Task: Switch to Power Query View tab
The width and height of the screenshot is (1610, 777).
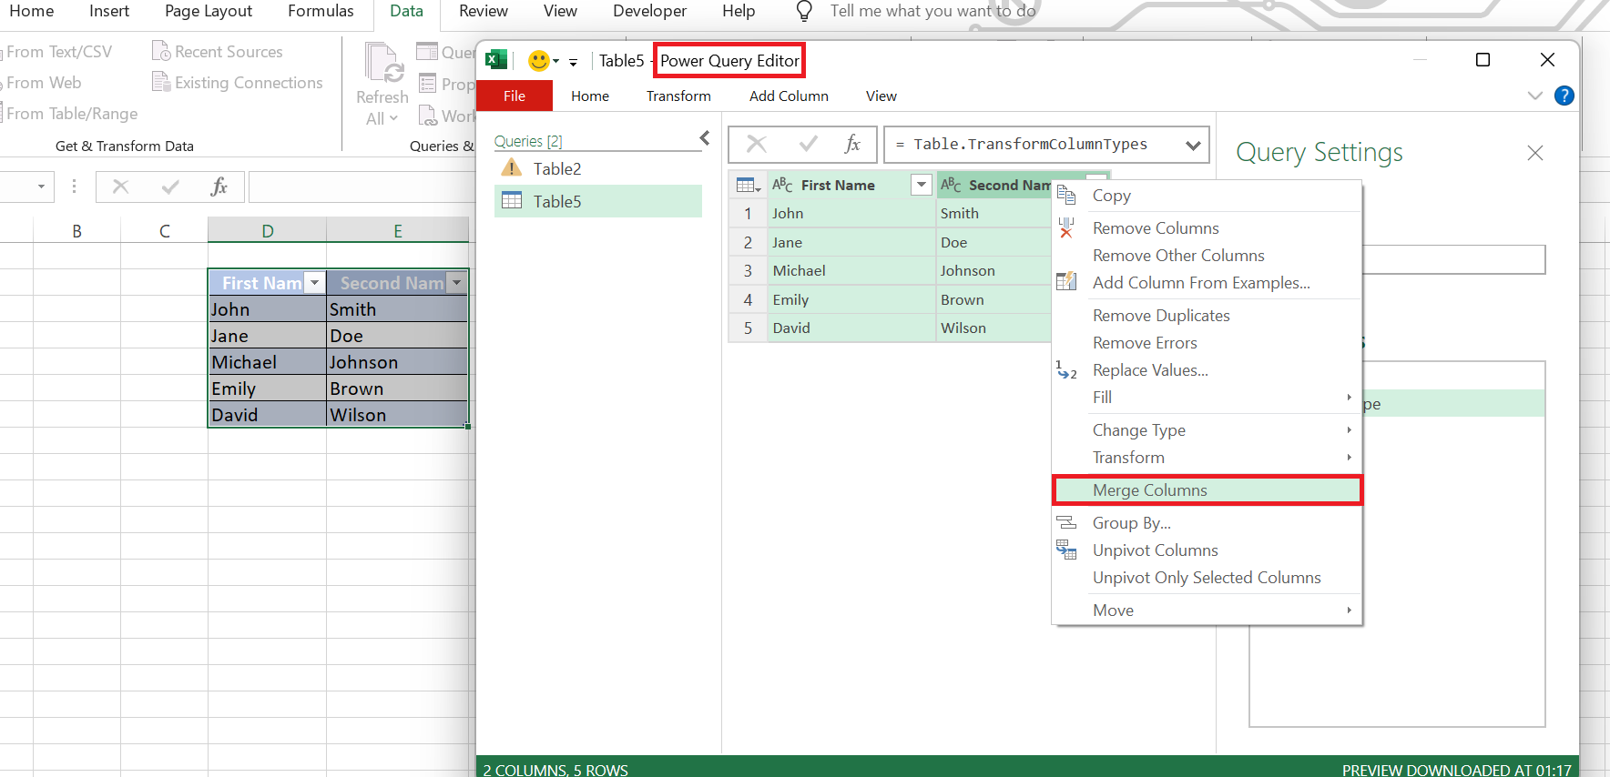Action: [x=881, y=96]
